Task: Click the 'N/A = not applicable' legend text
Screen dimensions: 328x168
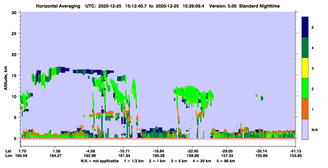Action: click(99, 161)
